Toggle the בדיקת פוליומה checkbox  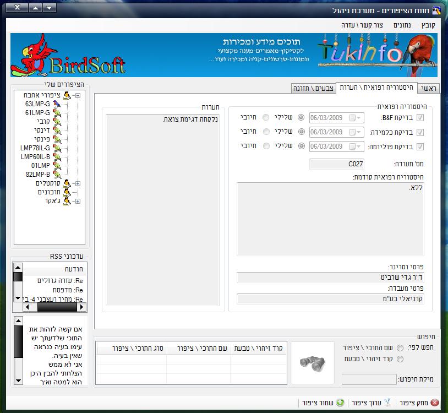click(420, 146)
